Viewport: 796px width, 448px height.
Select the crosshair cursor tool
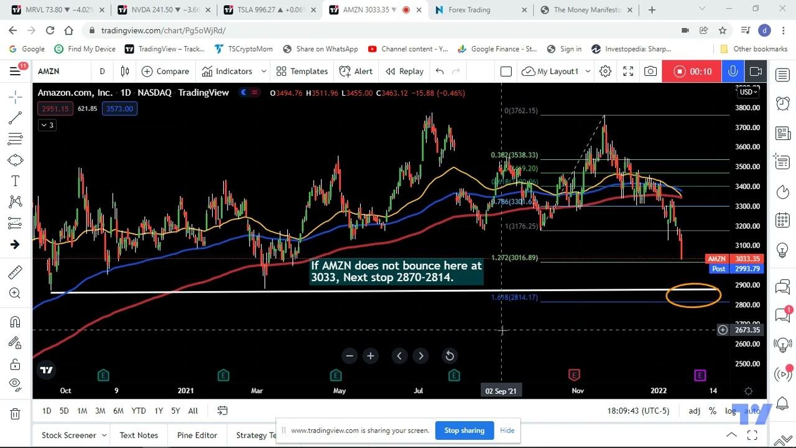pos(16,96)
